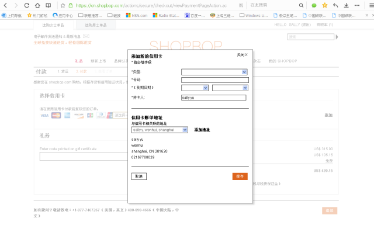Image resolution: width=374 pixels, height=225 pixels.
Task: Open the shopping cart (1) link
Action: (x=325, y=25)
